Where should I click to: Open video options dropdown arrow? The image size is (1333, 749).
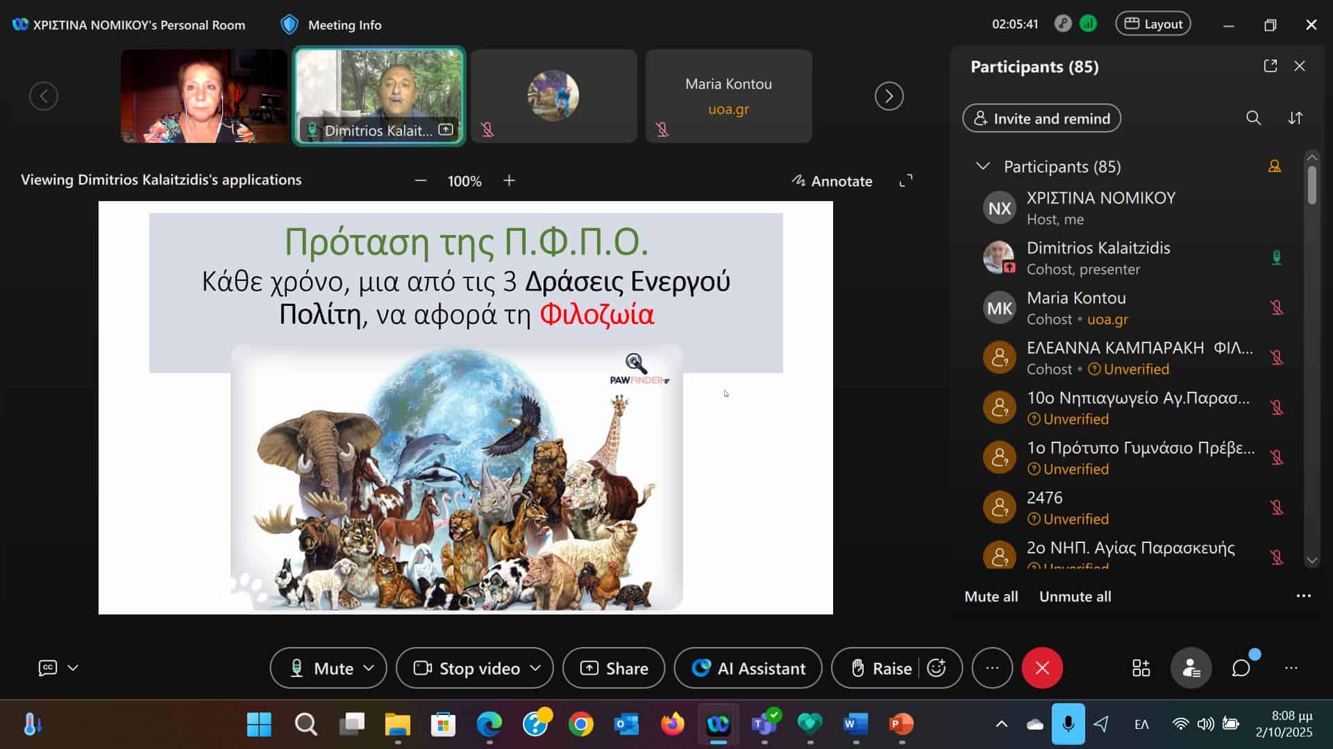point(535,668)
